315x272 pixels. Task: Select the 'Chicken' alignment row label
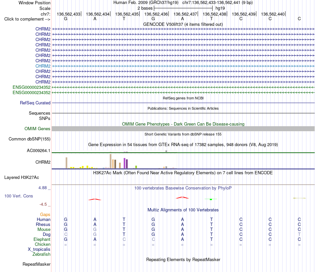coord(42,244)
